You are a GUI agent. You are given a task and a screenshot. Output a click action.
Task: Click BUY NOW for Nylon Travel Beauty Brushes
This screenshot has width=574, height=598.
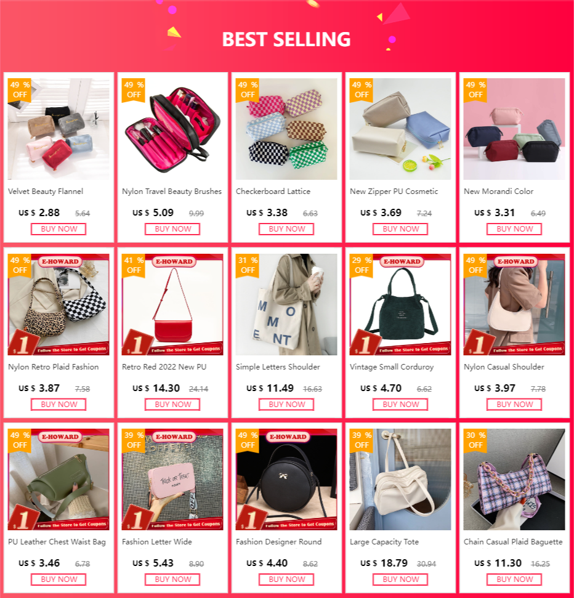[x=172, y=229]
